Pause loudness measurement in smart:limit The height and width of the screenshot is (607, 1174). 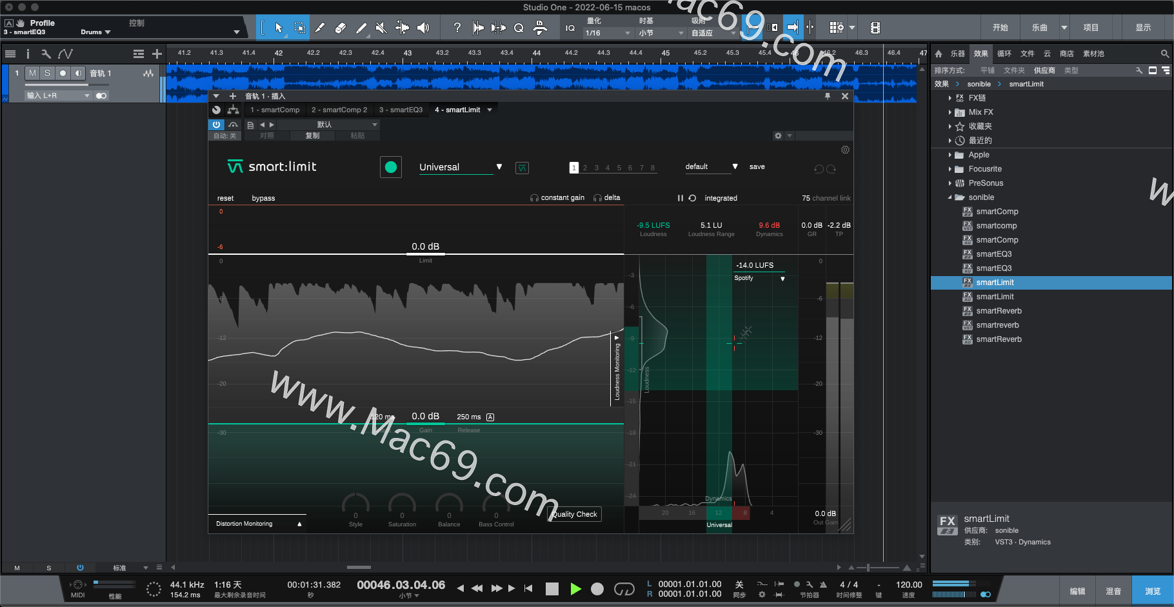point(680,198)
